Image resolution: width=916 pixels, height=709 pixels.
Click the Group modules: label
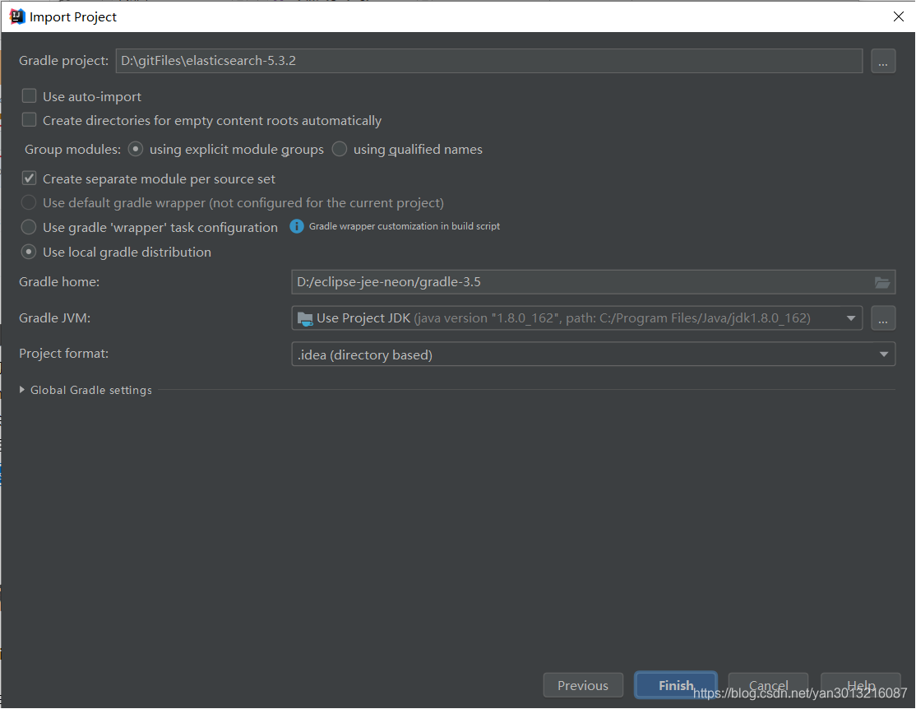tap(72, 149)
